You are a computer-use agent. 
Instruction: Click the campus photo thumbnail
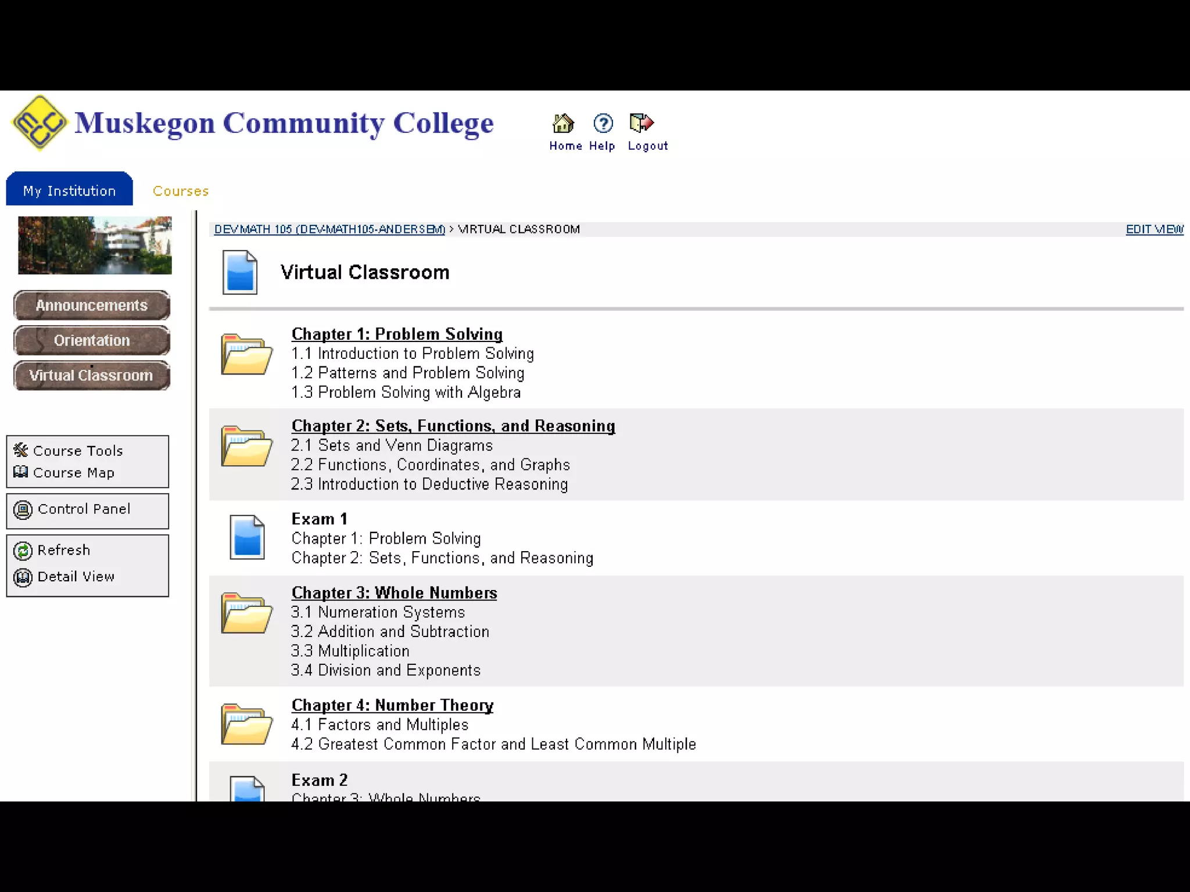pyautogui.click(x=95, y=245)
